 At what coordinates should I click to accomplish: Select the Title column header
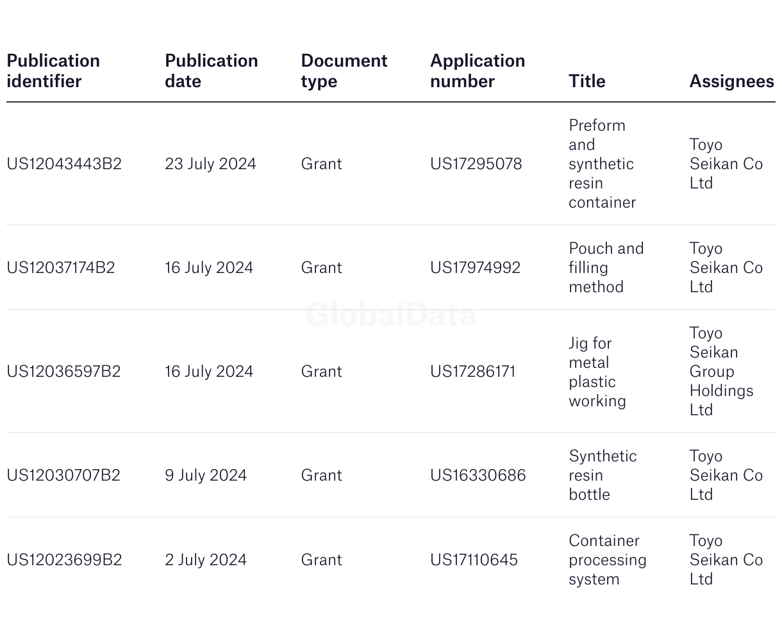tap(587, 81)
